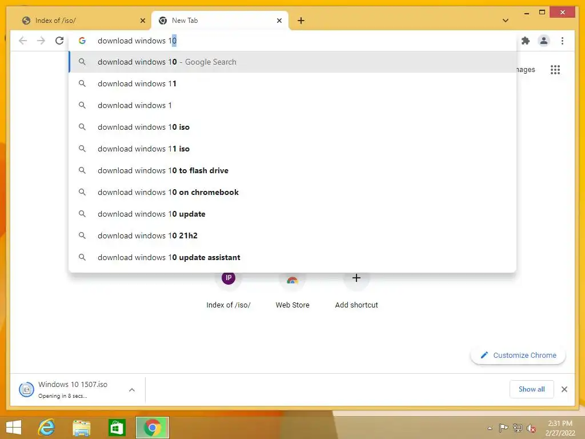Select the 'download windows 10 iso' suggestion
The width and height of the screenshot is (585, 439).
click(293, 127)
